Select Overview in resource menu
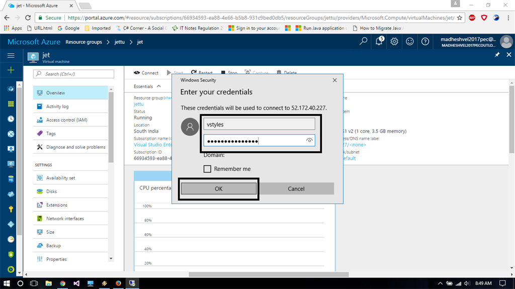The image size is (515, 289). pyautogui.click(x=70, y=93)
